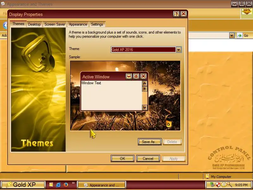Click the Appearance and Themes title icon

pyautogui.click(x=3, y=3)
